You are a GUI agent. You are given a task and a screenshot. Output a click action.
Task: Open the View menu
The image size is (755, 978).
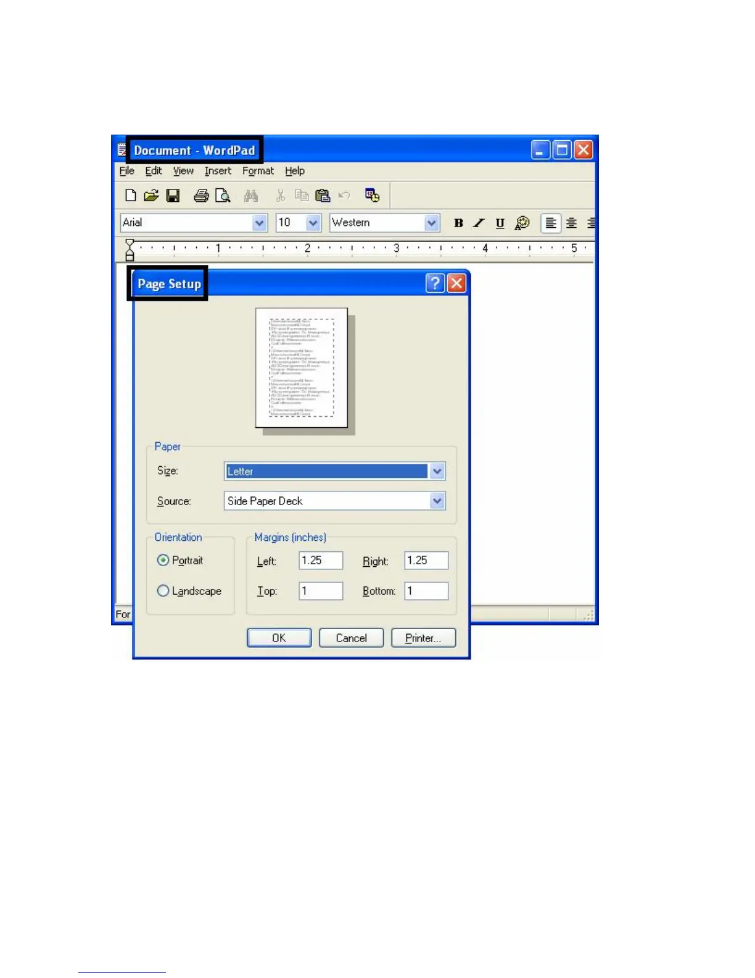click(183, 171)
